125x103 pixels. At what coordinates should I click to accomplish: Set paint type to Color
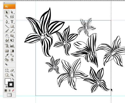(6, 90)
